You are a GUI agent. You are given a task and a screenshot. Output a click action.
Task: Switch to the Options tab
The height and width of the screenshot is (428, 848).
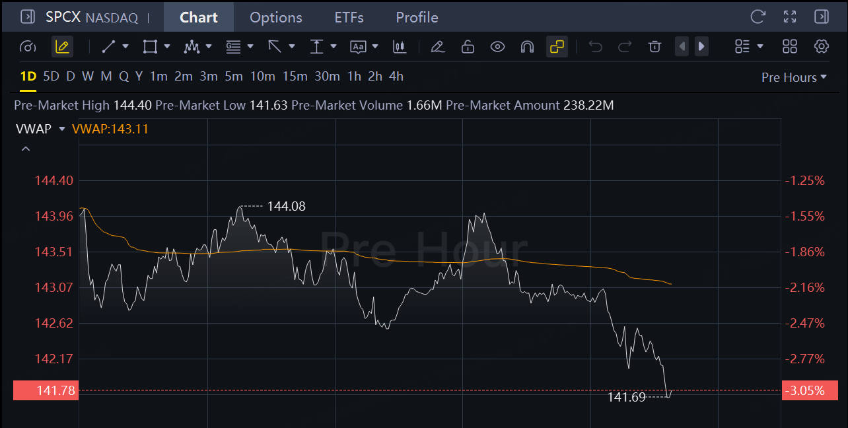[x=276, y=17]
